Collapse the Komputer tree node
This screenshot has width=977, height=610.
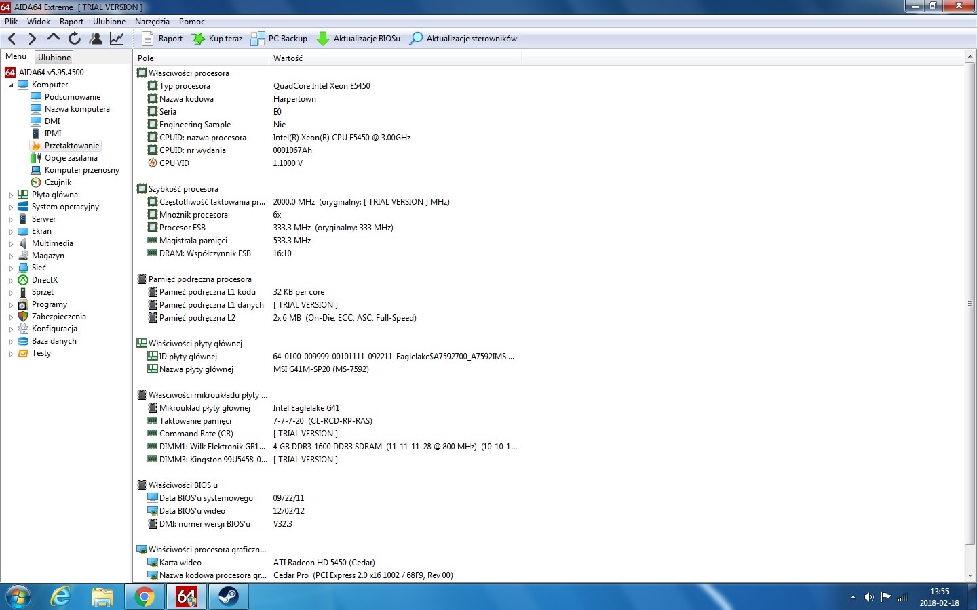point(11,85)
